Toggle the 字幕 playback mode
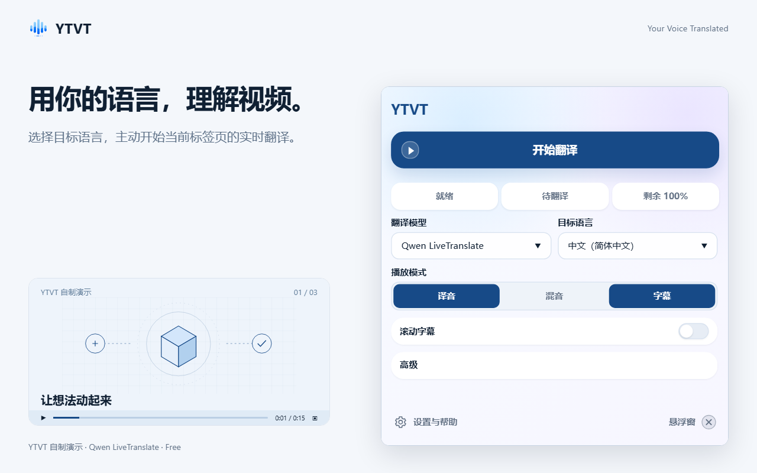 pyautogui.click(x=662, y=296)
